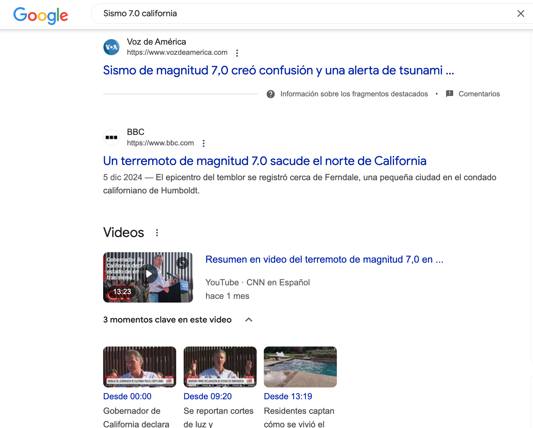The height and width of the screenshot is (428, 533).
Task: Open the Videos section three-dot menu
Action: coord(157,233)
